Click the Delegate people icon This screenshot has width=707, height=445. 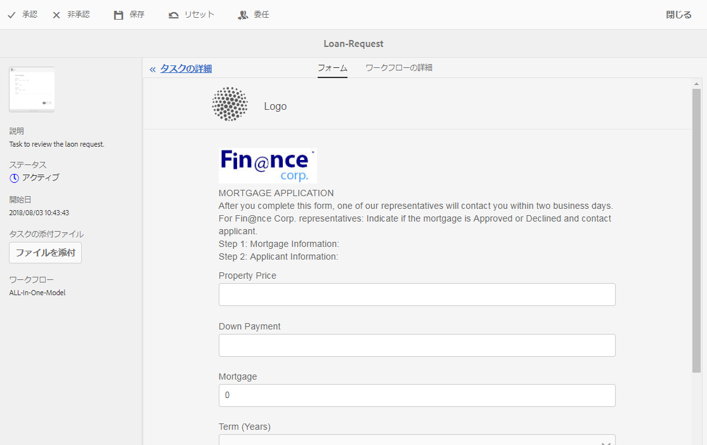(x=243, y=15)
